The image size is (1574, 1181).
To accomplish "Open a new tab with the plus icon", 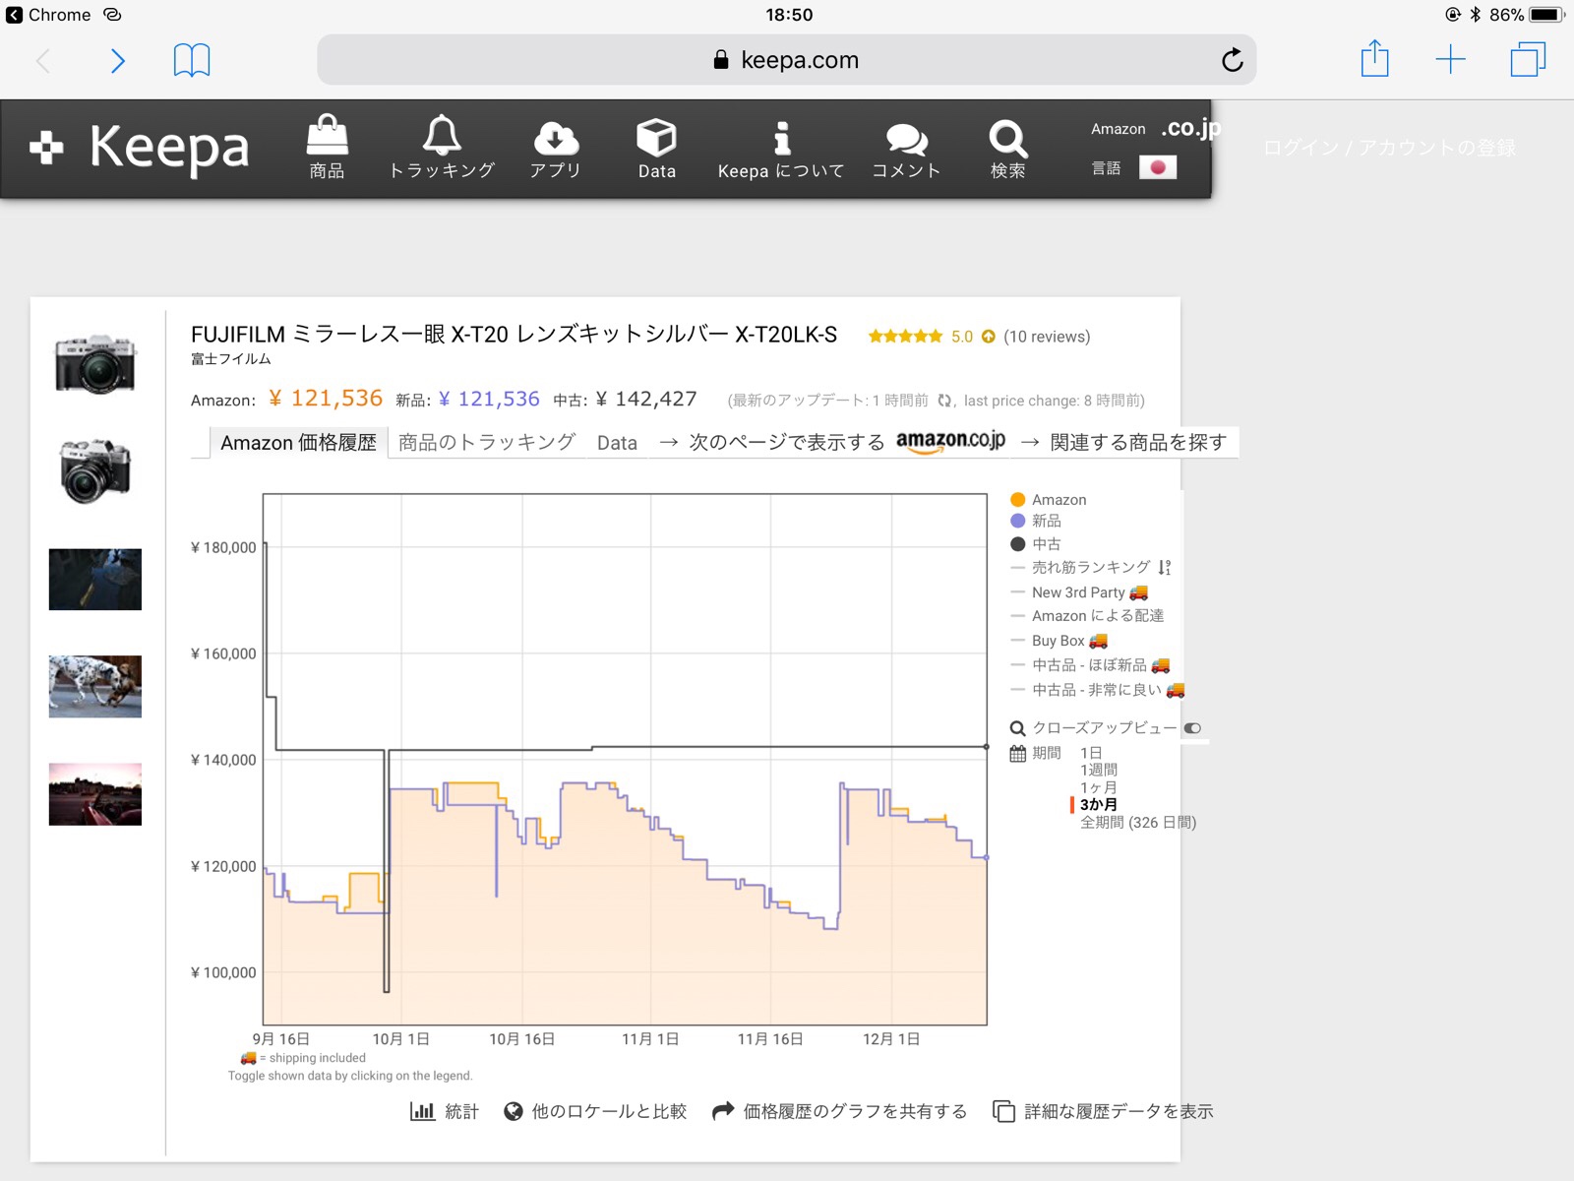I will click(1450, 59).
